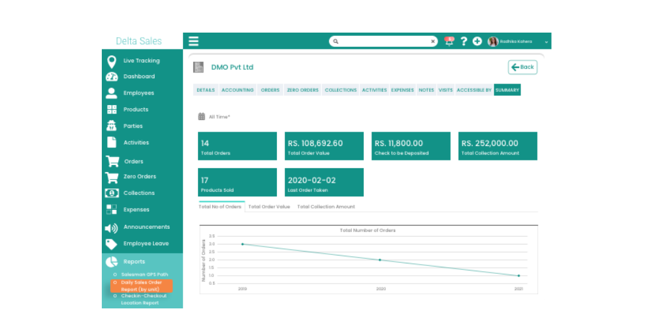This screenshot has height=326, width=653.
Task: Switch to the Expenses tab
Action: pos(402,90)
